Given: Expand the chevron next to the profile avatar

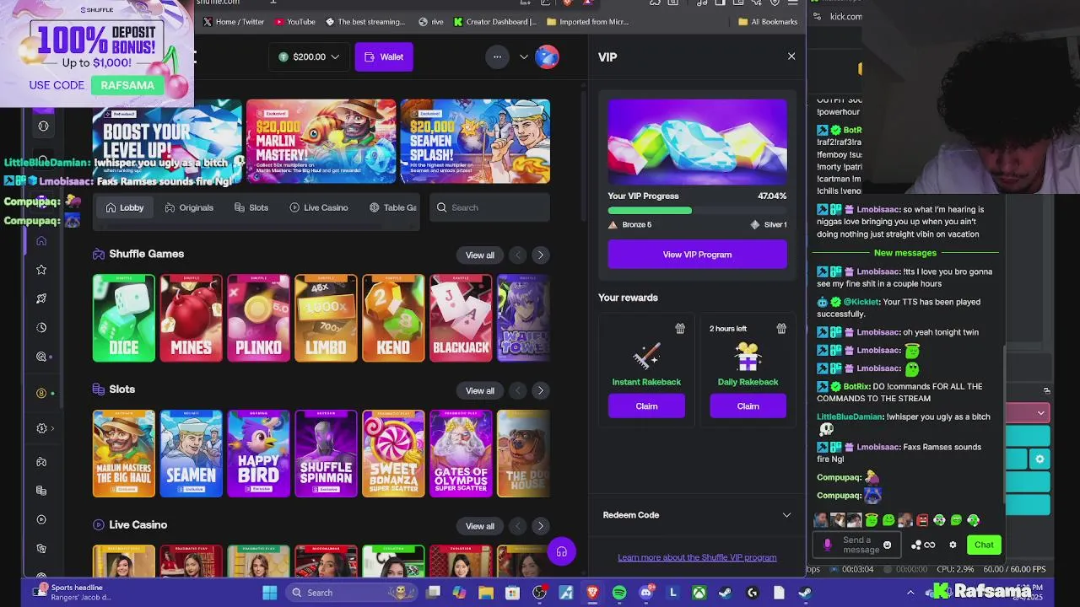Looking at the screenshot, I should pyautogui.click(x=524, y=57).
